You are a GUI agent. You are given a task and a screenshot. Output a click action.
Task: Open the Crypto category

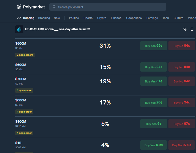coord(102,18)
